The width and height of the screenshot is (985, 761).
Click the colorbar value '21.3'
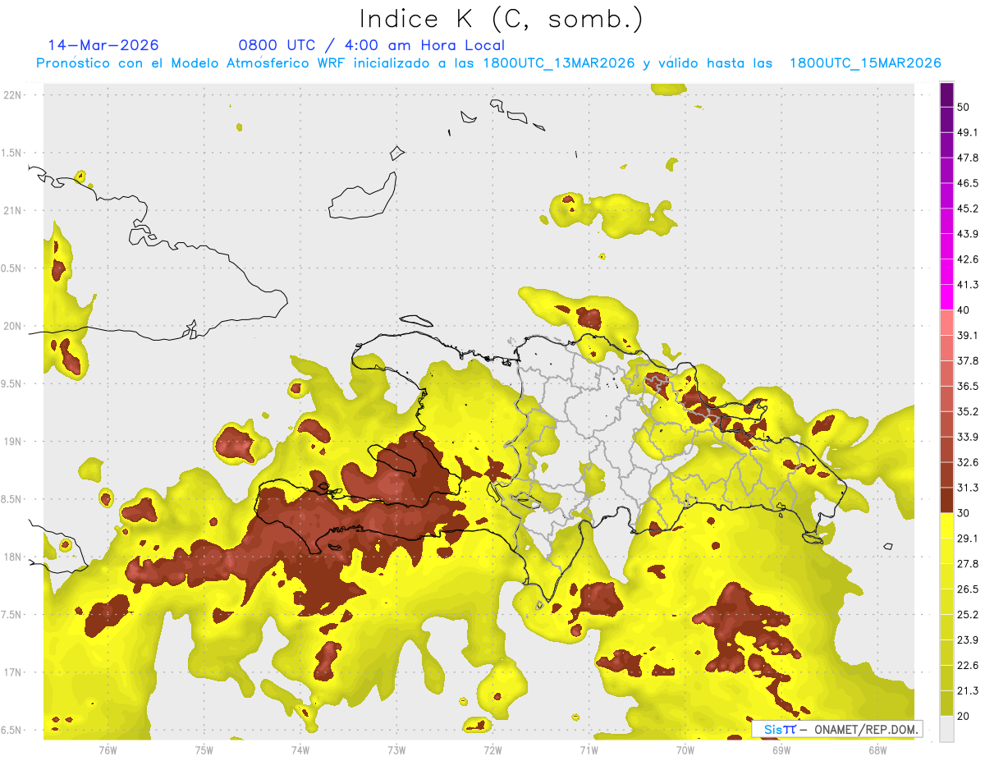click(968, 690)
